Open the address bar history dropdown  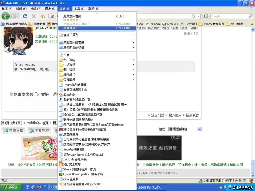click(x=198, y=16)
